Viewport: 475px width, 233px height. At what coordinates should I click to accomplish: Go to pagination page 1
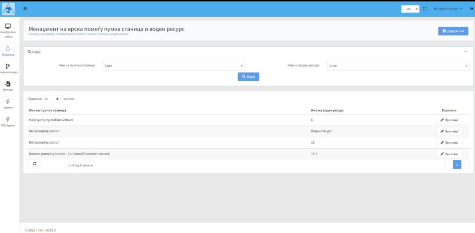457,164
